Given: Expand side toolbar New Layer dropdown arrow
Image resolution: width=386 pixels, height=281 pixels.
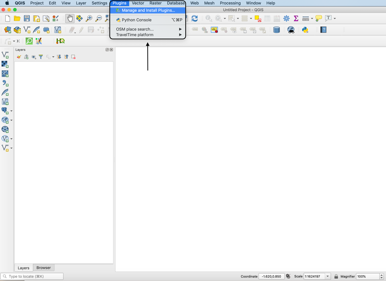Looking at the screenshot, I should pyautogui.click(x=11, y=148).
